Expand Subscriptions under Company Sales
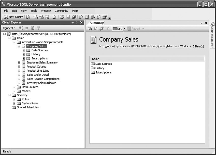The image size is (216, 155). click(24, 58)
